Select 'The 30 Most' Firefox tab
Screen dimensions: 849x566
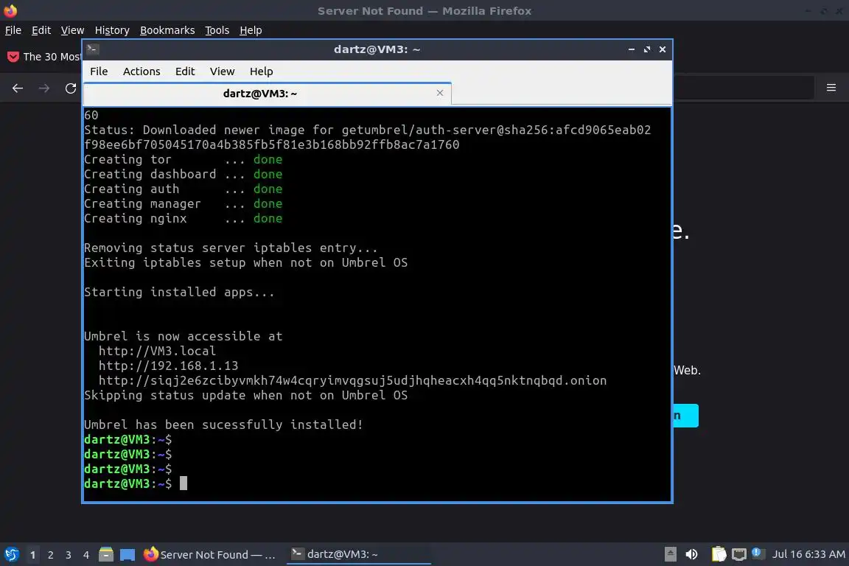(x=43, y=57)
